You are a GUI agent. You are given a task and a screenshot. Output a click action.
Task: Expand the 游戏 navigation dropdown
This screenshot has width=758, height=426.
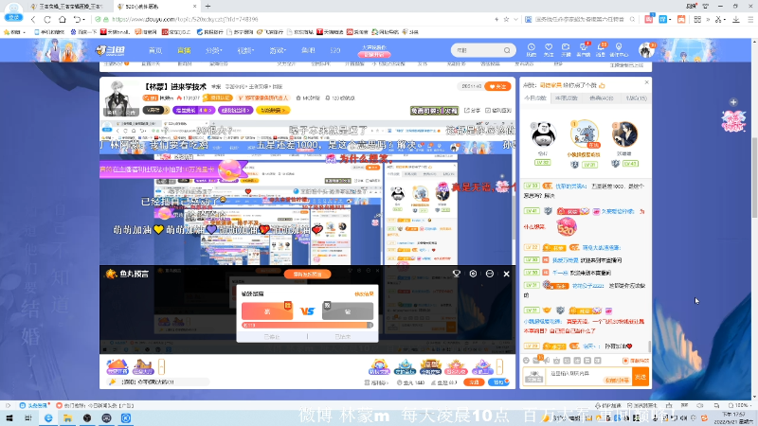(278, 50)
